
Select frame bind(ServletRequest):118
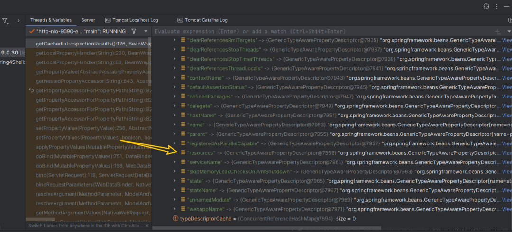(89, 175)
